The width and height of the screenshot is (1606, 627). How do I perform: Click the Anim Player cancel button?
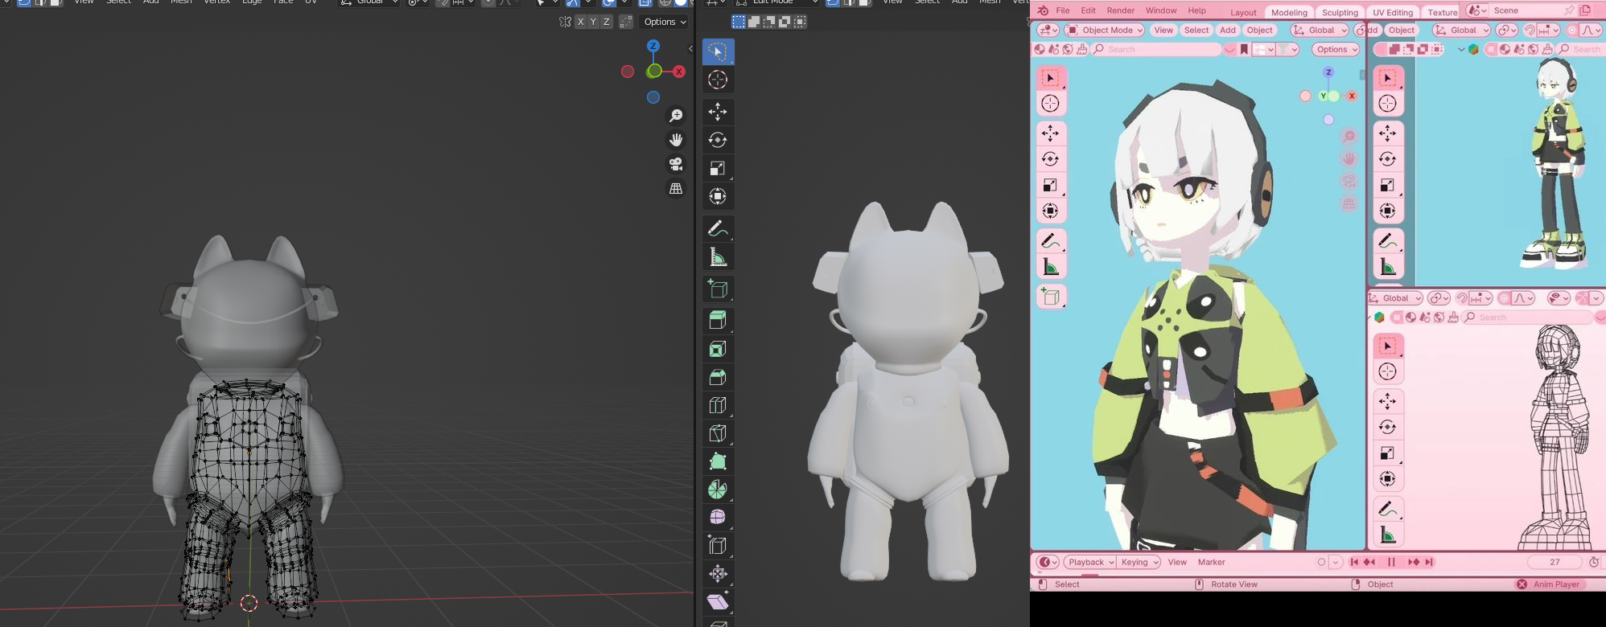coord(1522,584)
